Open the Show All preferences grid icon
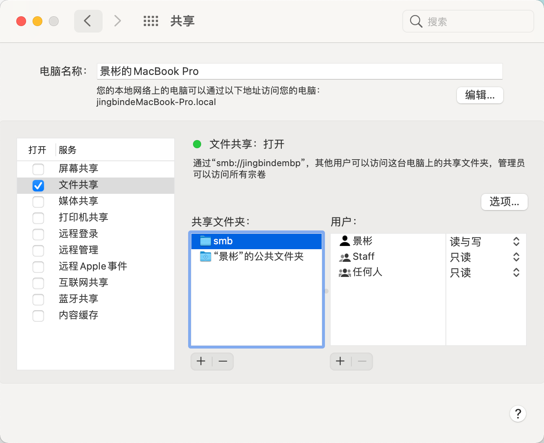The width and height of the screenshot is (544, 443). (x=151, y=21)
